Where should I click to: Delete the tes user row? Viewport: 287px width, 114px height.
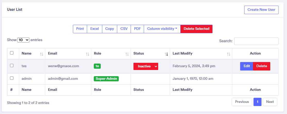pyautogui.click(x=261, y=66)
